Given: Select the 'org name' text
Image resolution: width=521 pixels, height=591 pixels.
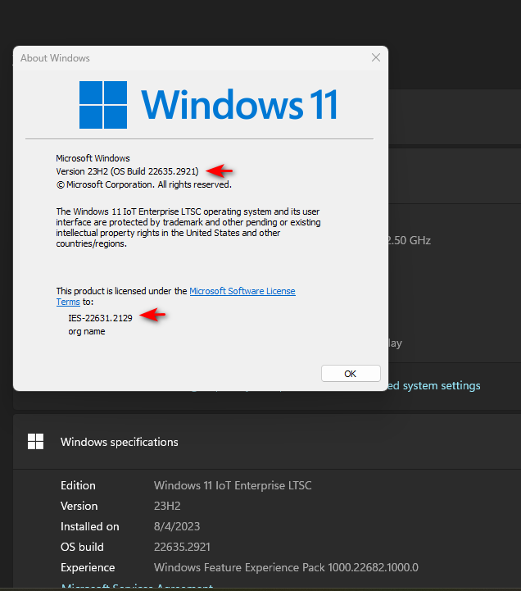Looking at the screenshot, I should 87,331.
